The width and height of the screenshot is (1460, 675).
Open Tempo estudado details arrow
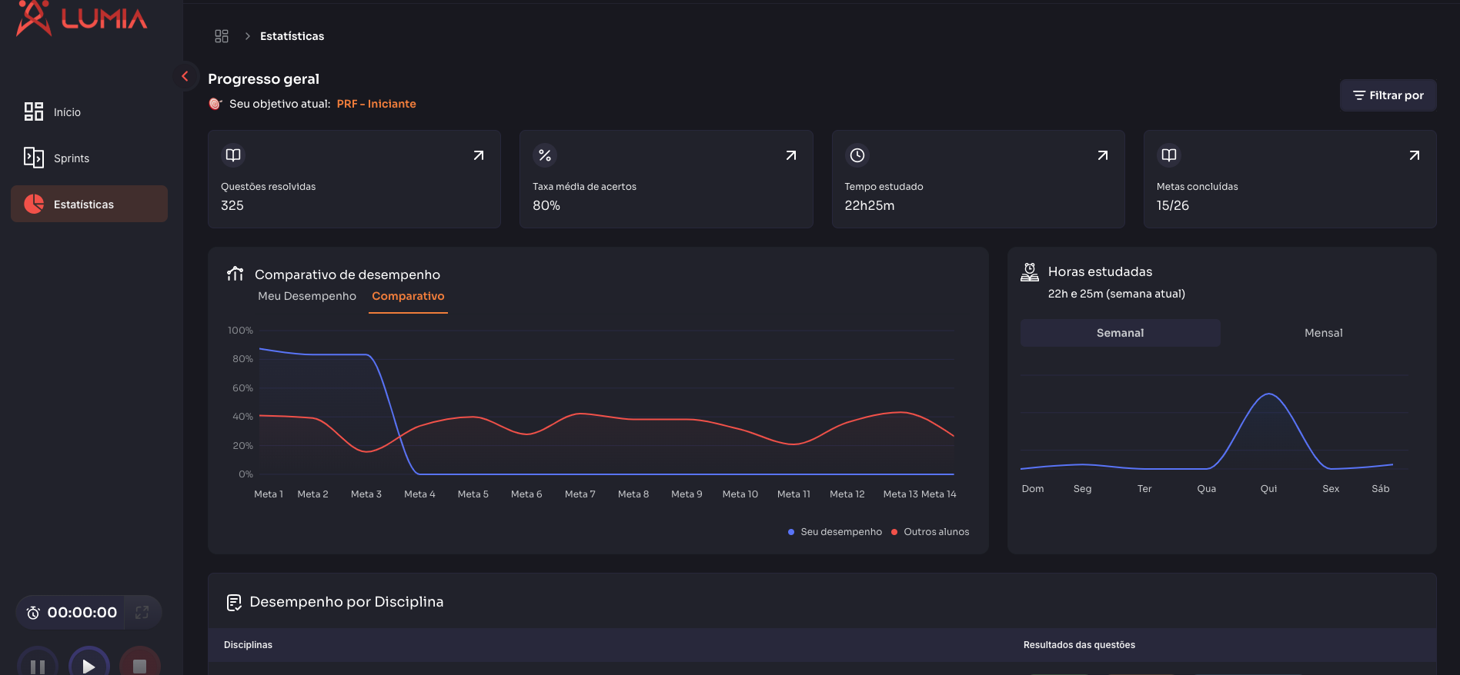point(1102,155)
